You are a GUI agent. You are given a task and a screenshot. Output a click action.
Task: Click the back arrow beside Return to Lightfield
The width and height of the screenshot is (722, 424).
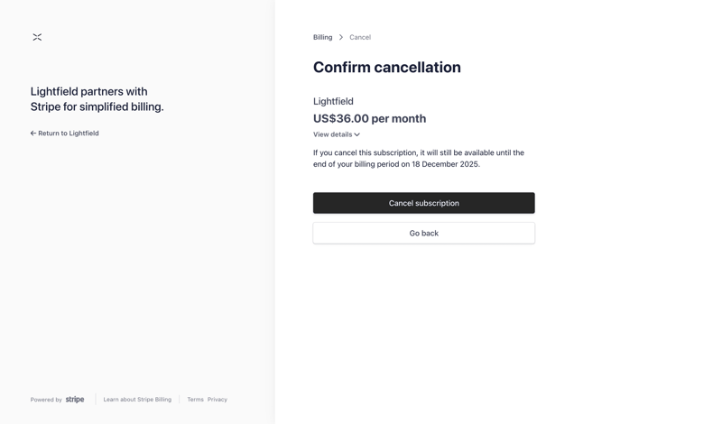33,134
